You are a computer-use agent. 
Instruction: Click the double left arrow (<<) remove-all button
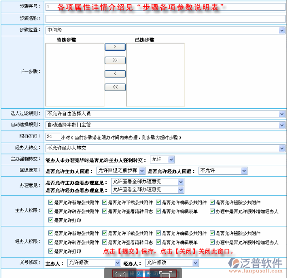point(115,87)
